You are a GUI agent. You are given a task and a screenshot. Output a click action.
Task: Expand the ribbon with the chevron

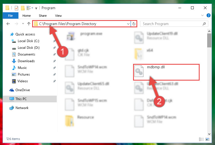tap(202, 15)
